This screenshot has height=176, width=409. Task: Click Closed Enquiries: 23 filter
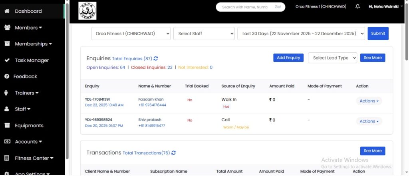[x=151, y=67]
